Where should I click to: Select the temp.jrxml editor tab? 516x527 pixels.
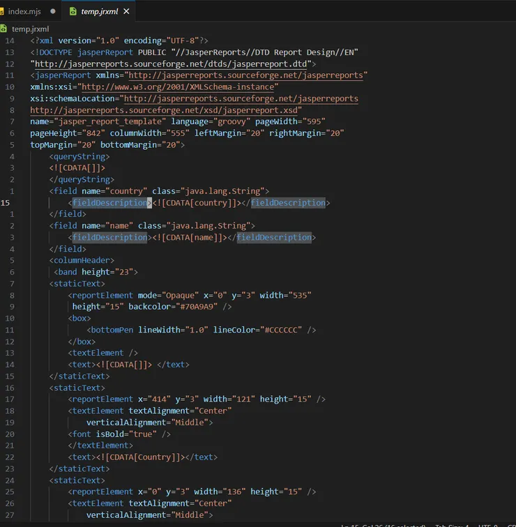click(99, 11)
